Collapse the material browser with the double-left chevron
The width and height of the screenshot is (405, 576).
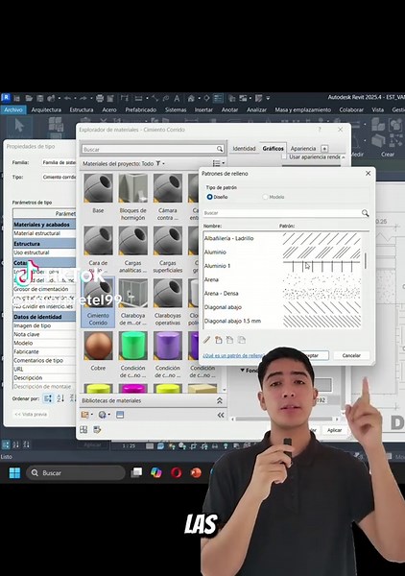221,415
